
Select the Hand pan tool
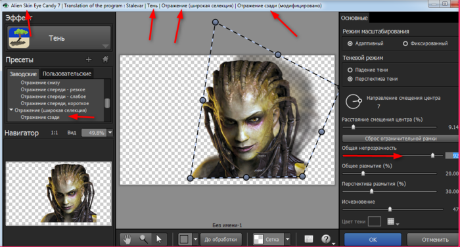pos(127,239)
